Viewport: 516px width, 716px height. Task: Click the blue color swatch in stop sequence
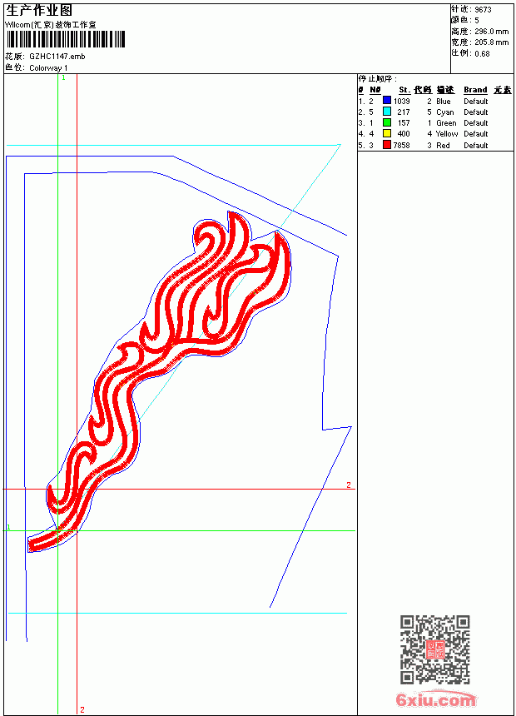(387, 101)
